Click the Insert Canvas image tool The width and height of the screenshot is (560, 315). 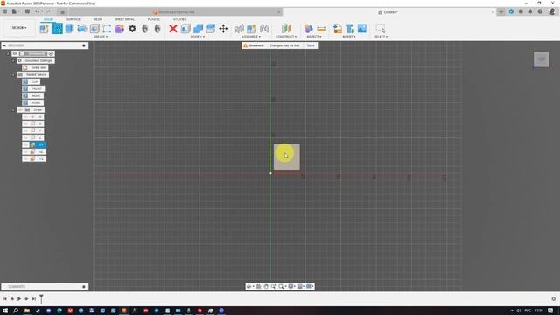coord(362,29)
